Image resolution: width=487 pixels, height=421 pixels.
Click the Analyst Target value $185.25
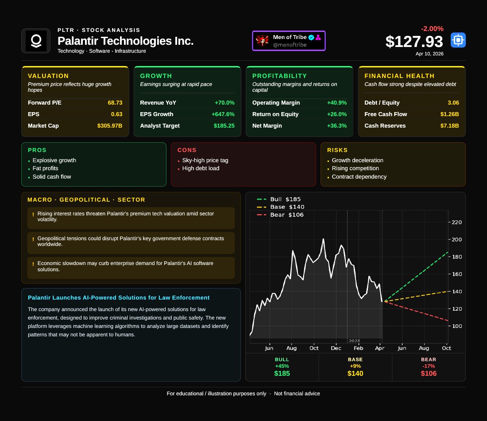coord(224,125)
